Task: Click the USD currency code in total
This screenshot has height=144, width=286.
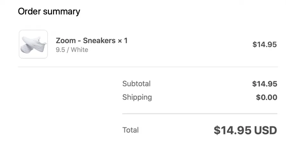Action: point(266,130)
